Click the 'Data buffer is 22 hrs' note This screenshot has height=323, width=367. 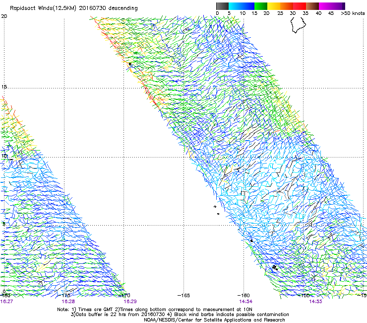click(x=180, y=315)
